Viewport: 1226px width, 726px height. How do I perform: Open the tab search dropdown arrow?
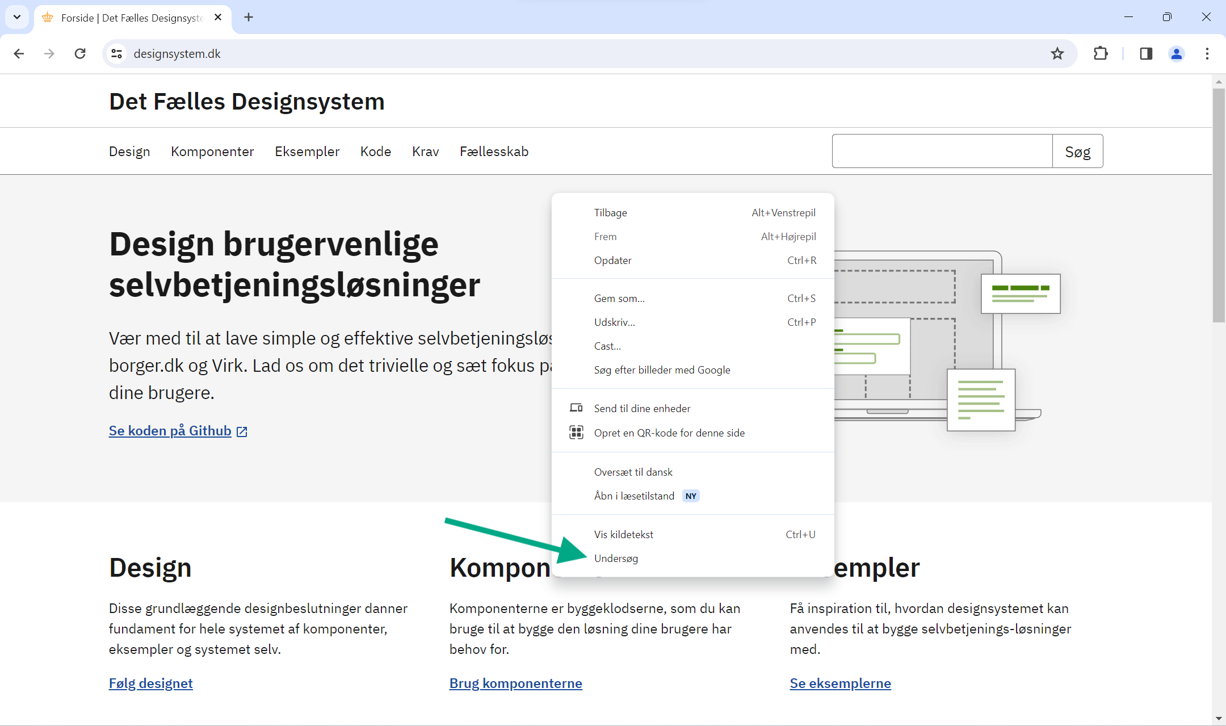17,17
